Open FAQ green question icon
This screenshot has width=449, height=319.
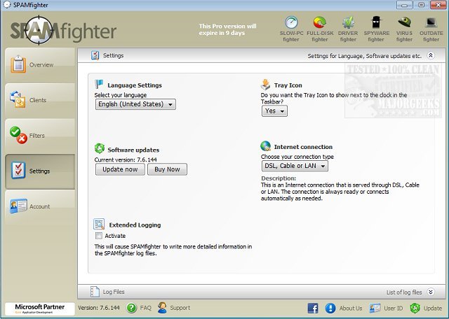point(131,308)
